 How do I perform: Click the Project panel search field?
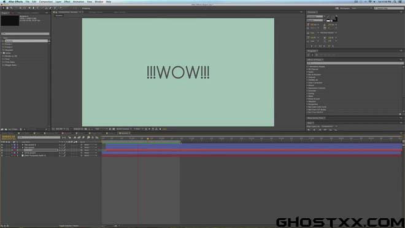pos(25,34)
